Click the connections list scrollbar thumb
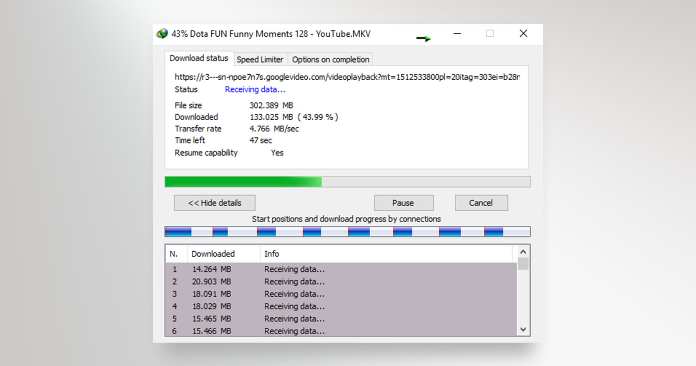 (x=523, y=264)
